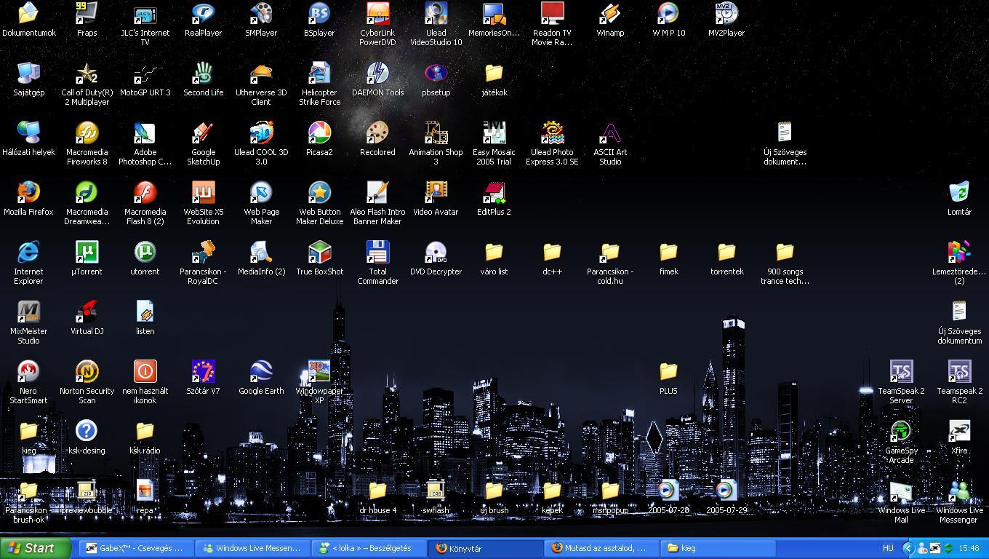
Task: Open the SMPlayer shortcut
Action: 261,20
